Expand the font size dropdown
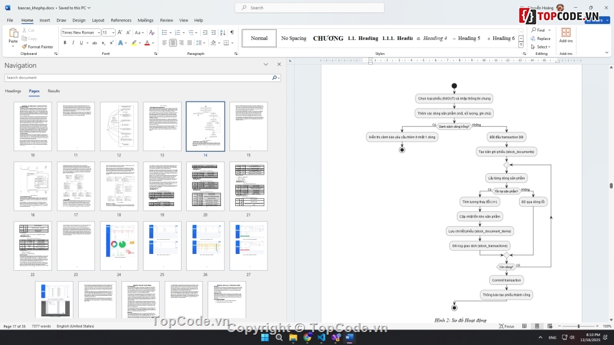The width and height of the screenshot is (614, 345). click(113, 32)
